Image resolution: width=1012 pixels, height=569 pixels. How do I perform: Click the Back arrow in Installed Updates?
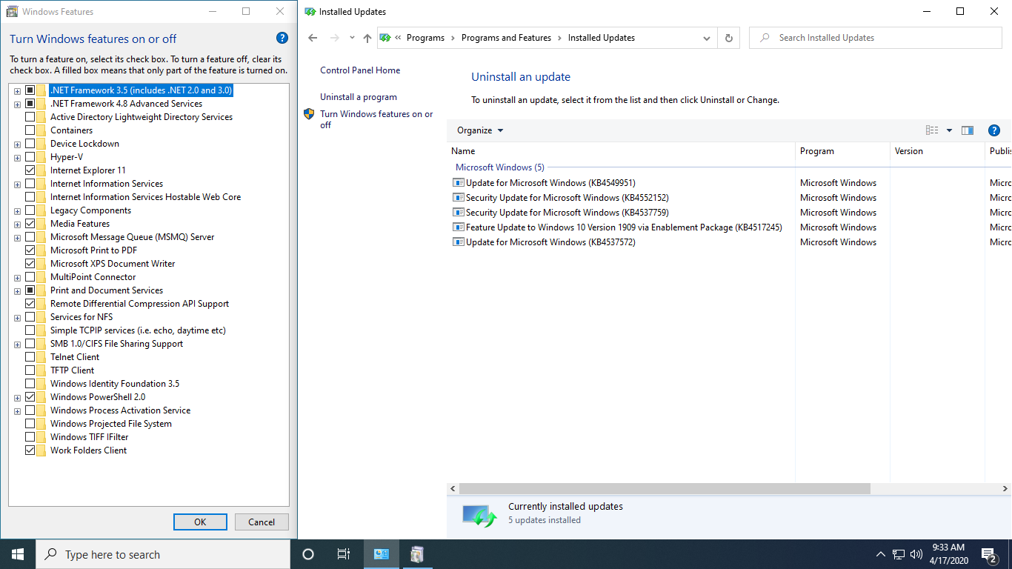[x=313, y=38]
